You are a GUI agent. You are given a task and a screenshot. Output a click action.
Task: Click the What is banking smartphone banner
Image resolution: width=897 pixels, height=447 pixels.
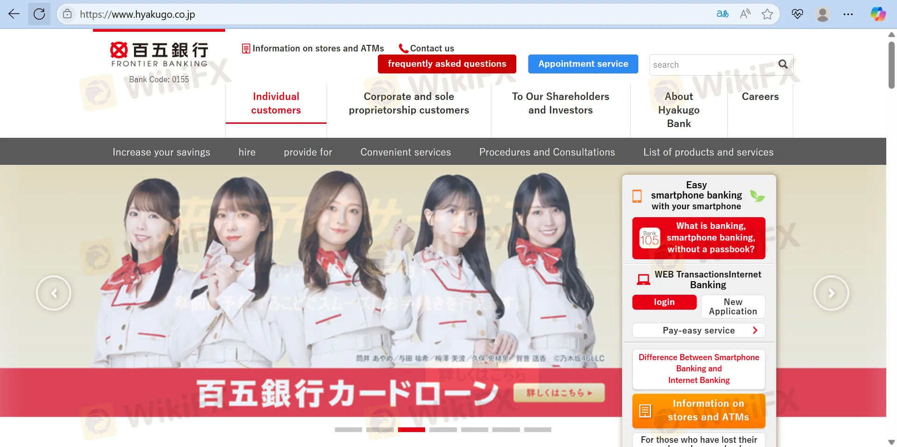699,238
